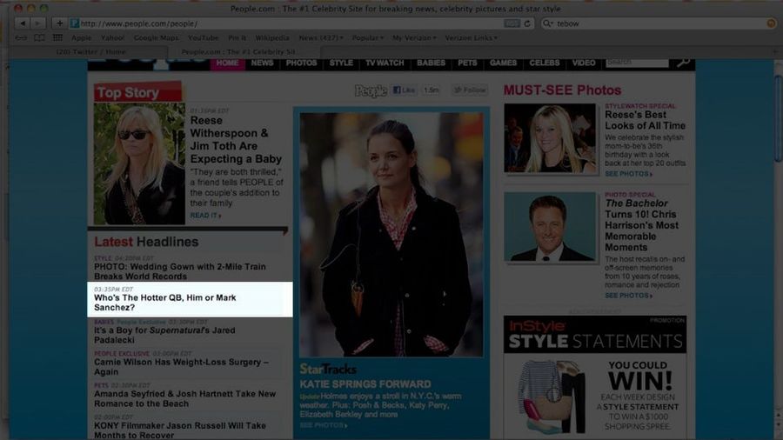Click SEE PHOTOS under Reese's Best Looks

pyautogui.click(x=628, y=174)
